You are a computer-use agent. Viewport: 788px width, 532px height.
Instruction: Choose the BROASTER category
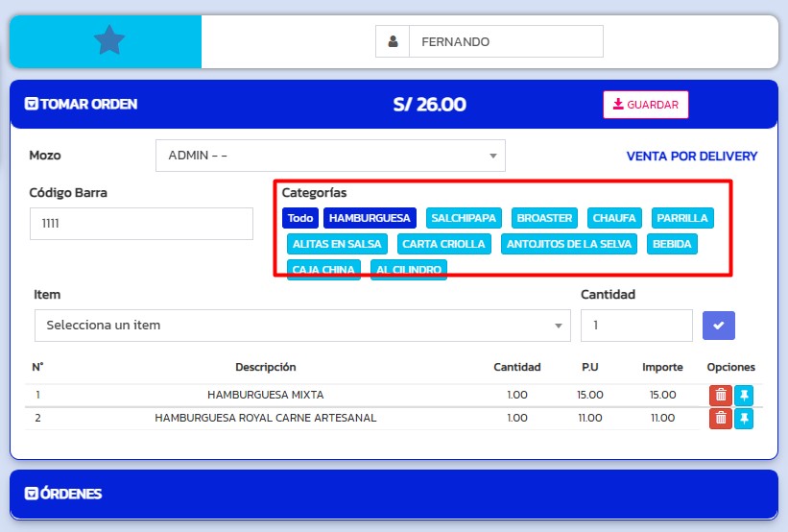[x=544, y=218]
